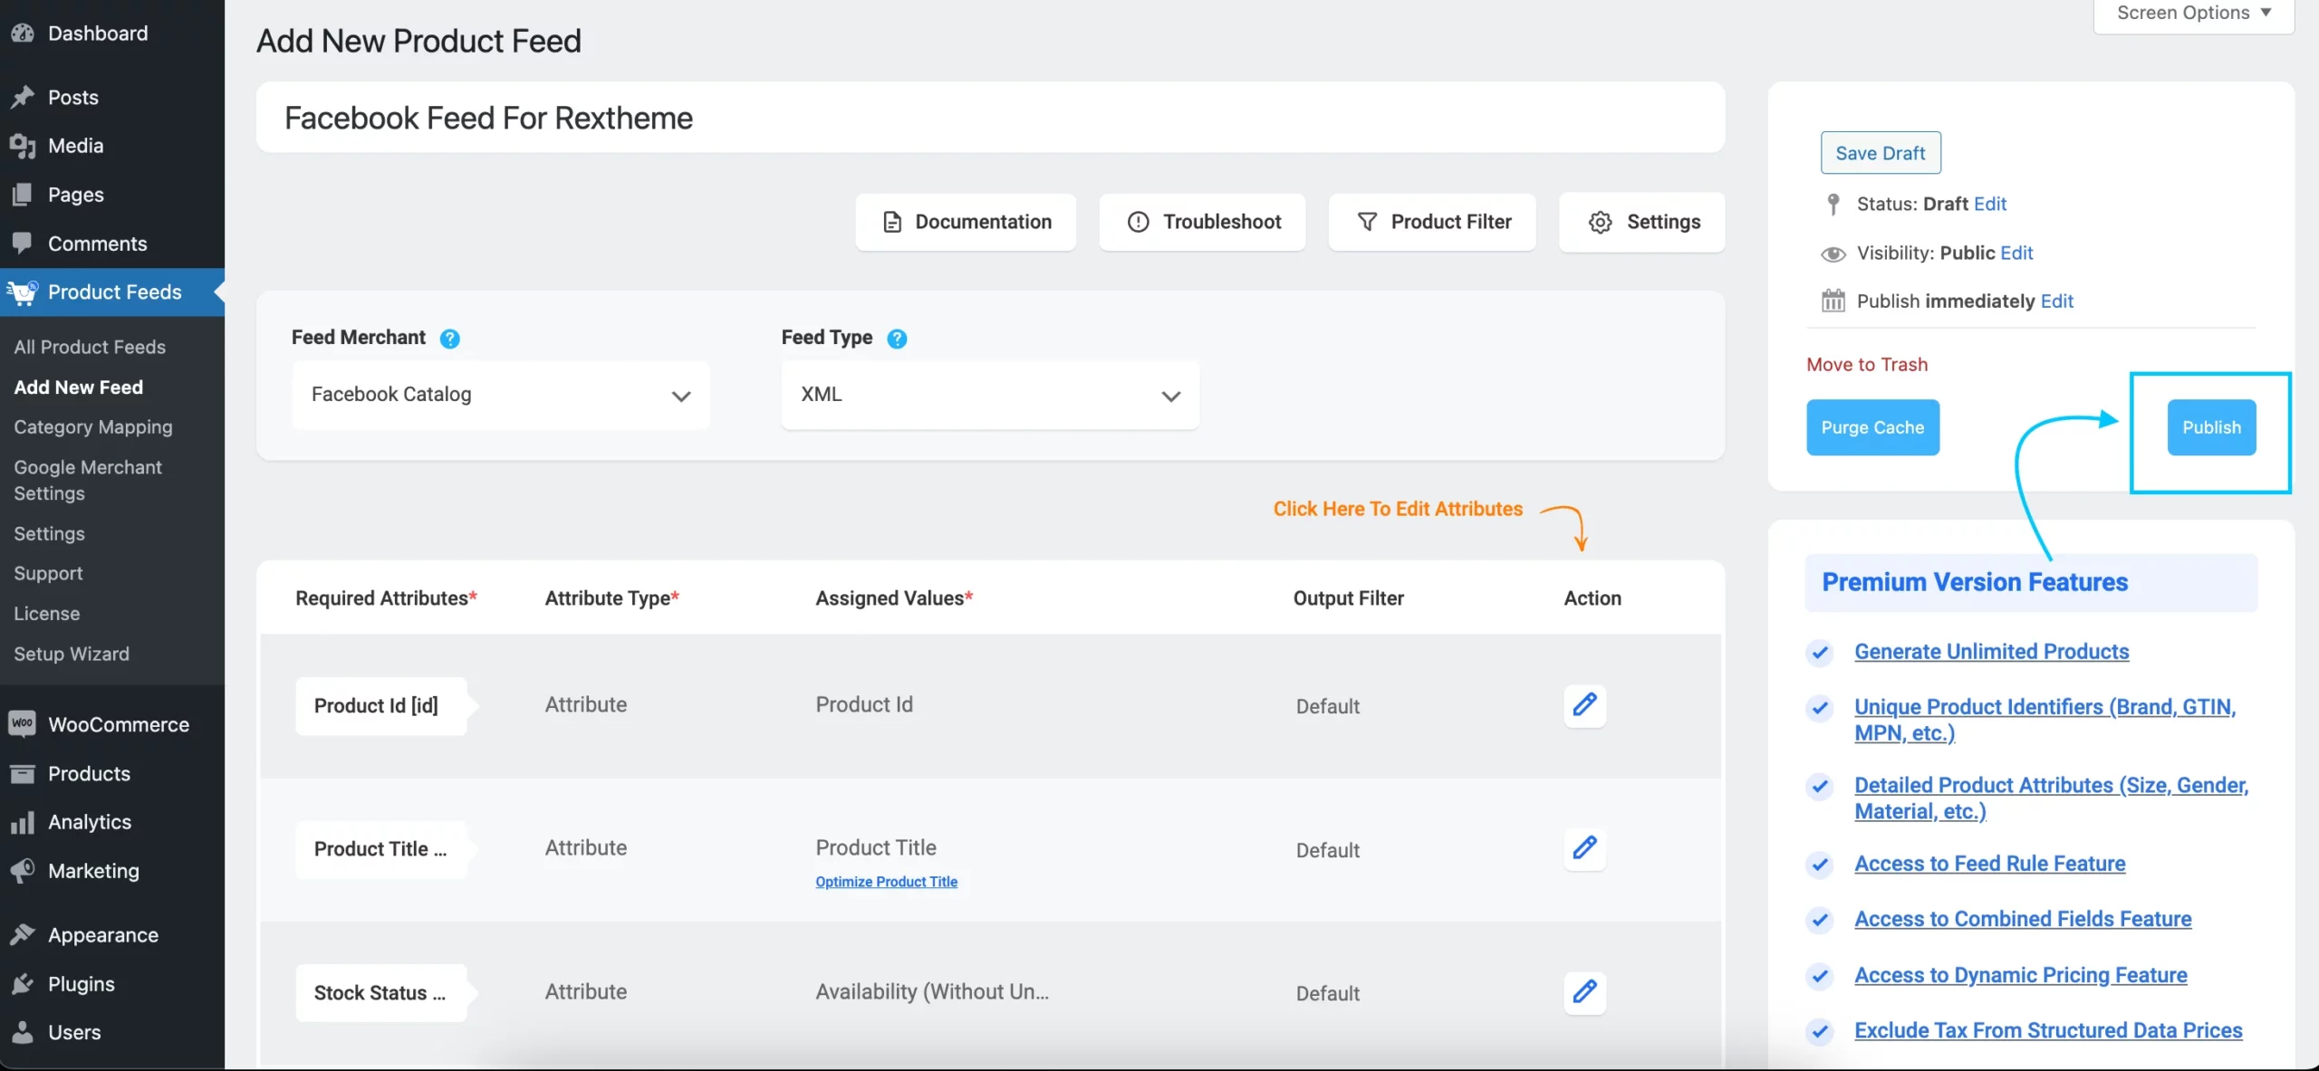Edit the Product Id attribute row
This screenshot has width=2319, height=1071.
point(1584,705)
